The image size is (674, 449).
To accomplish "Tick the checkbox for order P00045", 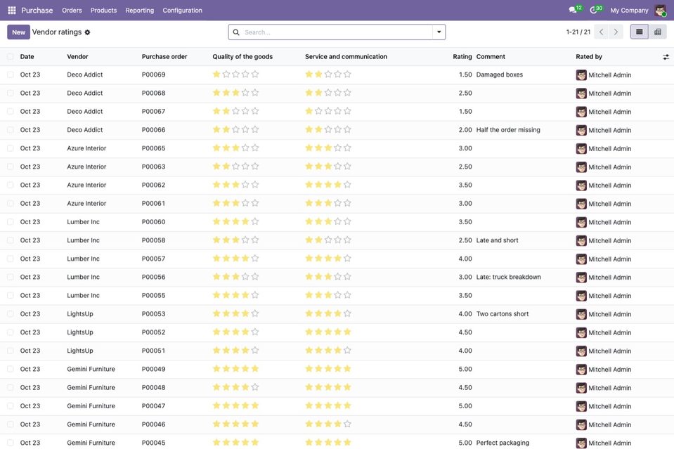I will click(x=11, y=443).
